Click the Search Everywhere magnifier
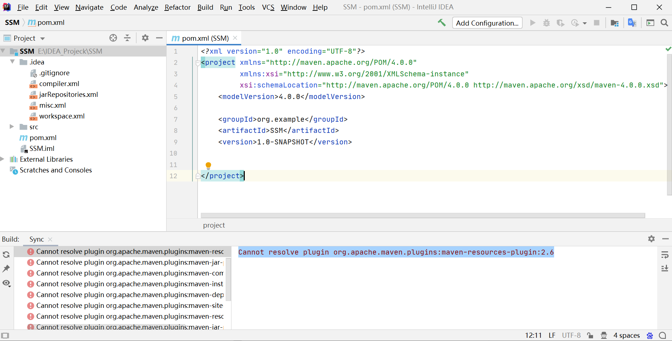The width and height of the screenshot is (672, 341). [x=664, y=23]
